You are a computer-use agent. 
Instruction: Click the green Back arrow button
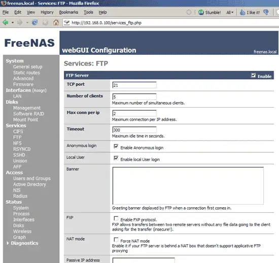[x=6, y=22]
